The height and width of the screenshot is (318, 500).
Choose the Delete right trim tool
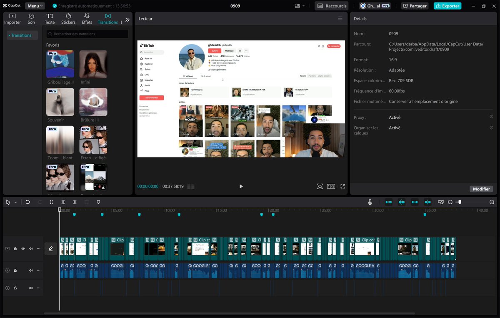tap(75, 202)
